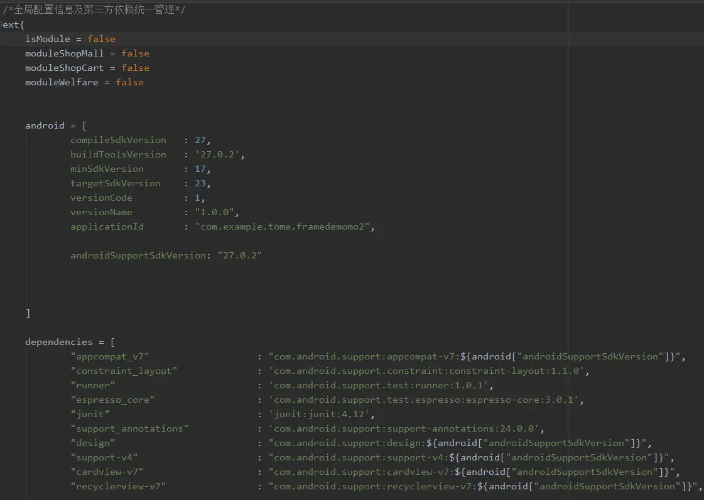Click the 'junit:junit:4.12' string
The width and height of the screenshot is (704, 500).
(x=319, y=414)
